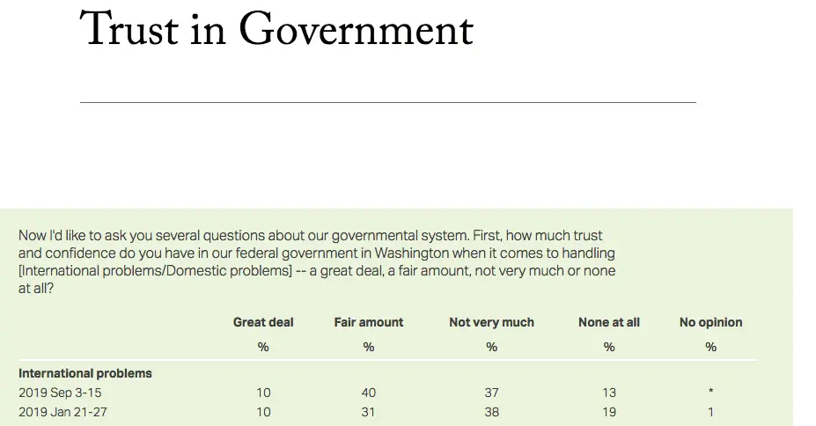Viewport: 816px width, 426px height.
Task: Select the "No opinion" column header
Action: tap(710, 323)
